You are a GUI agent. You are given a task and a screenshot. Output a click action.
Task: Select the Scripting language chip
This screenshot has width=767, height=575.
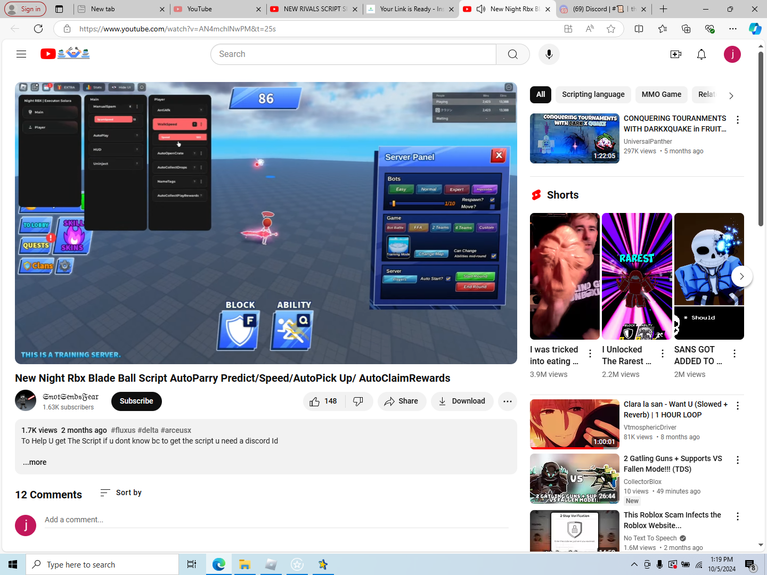(593, 94)
